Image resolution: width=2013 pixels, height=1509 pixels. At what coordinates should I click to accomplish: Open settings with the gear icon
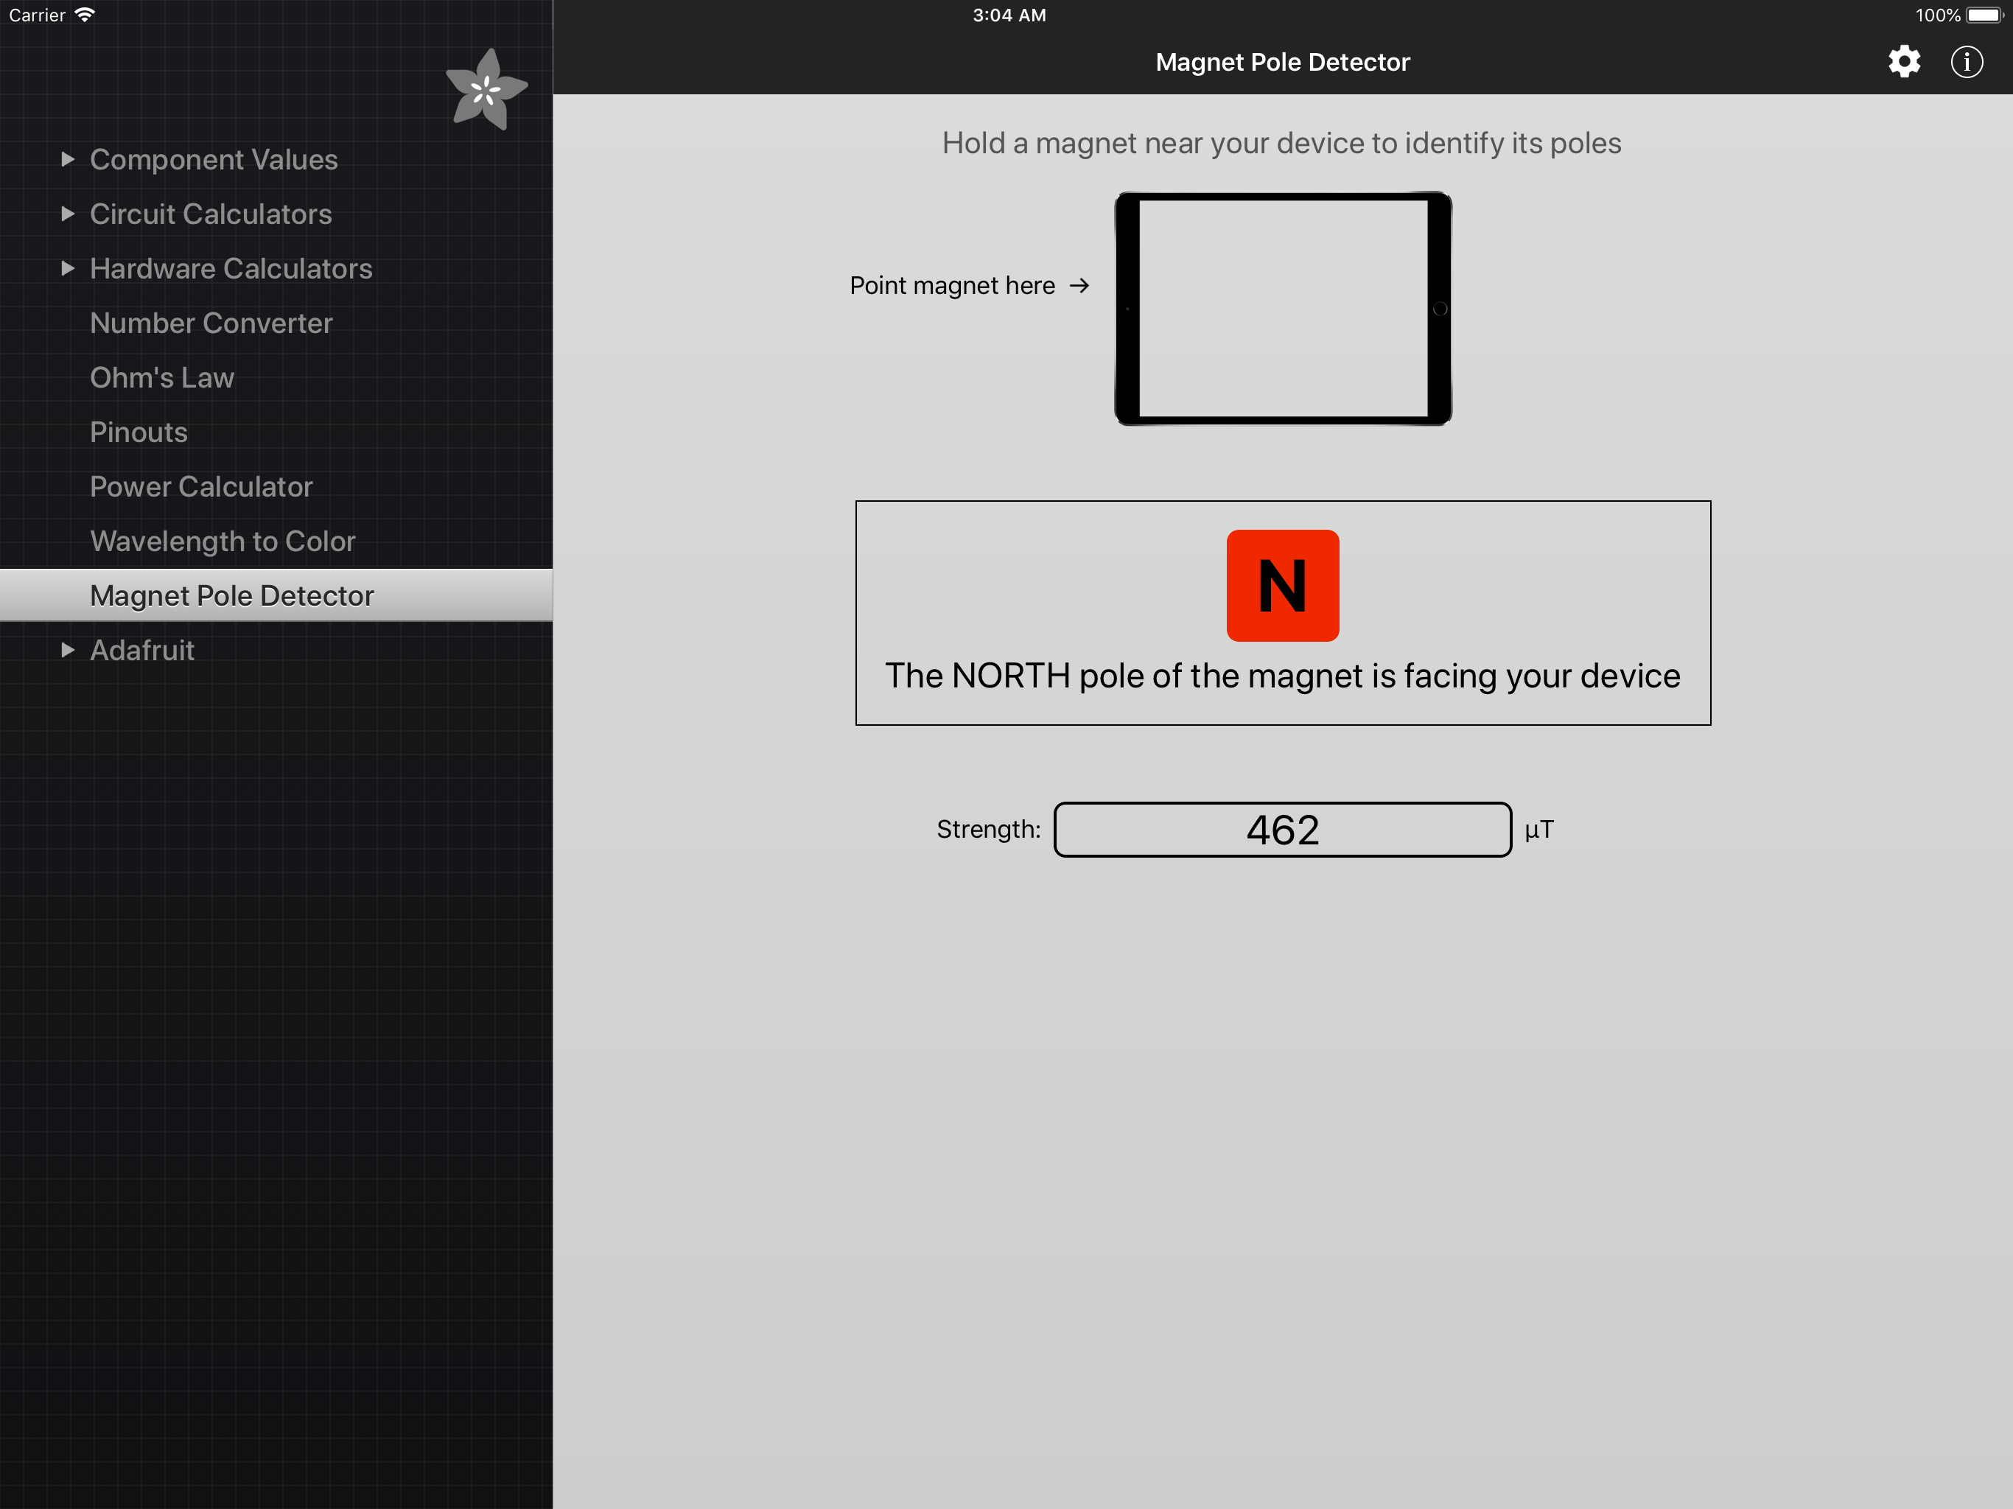tap(1903, 62)
